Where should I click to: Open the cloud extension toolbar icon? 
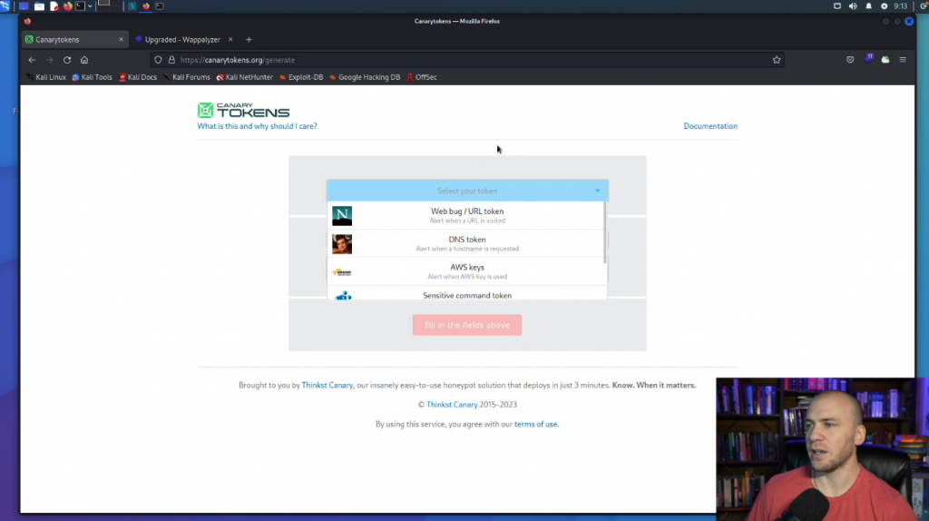pos(885,60)
